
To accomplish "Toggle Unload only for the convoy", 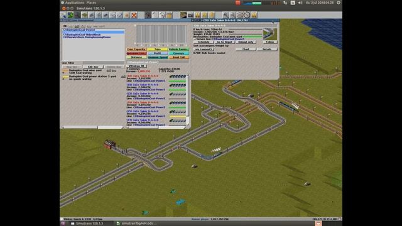I will [x=246, y=42].
